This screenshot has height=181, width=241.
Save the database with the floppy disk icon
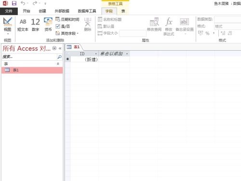pyautogui.click(x=14, y=3)
